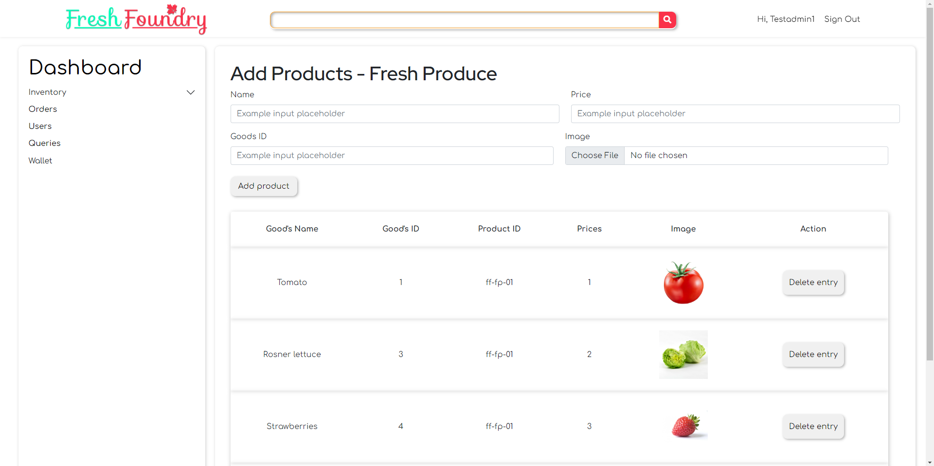Viewport: 934px width, 466px height.
Task: Click the red search magnifier icon
Action: click(667, 20)
